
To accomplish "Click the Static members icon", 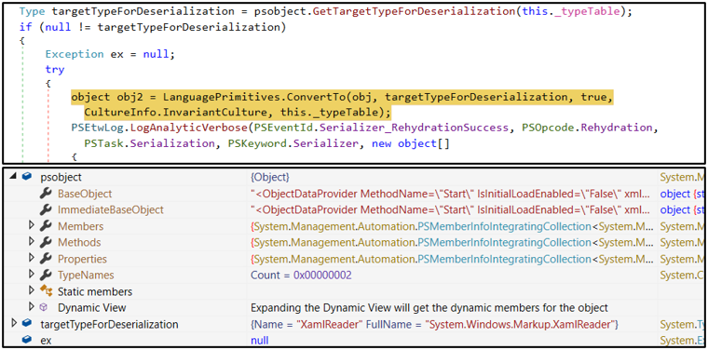I will [x=46, y=291].
